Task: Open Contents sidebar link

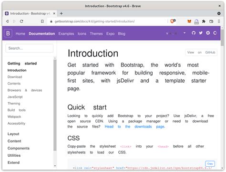Action: [x=14, y=84]
